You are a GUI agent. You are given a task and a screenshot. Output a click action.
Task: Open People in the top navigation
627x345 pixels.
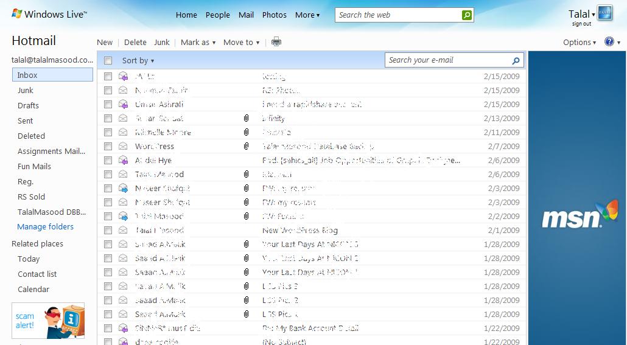coord(217,15)
